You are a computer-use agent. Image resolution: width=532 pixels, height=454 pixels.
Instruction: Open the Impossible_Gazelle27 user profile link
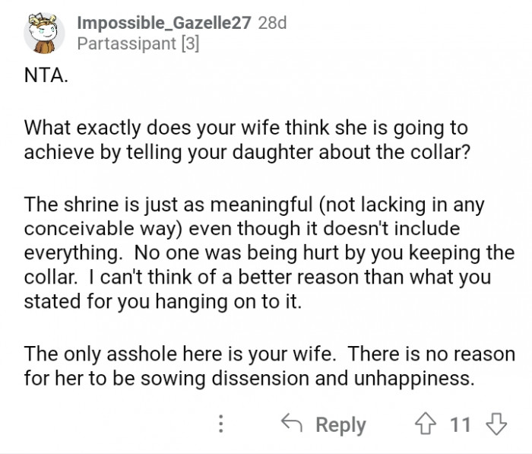point(164,23)
